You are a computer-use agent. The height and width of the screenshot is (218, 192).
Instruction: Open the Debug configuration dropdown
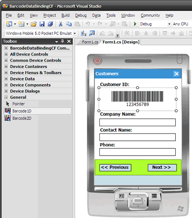[169, 24]
